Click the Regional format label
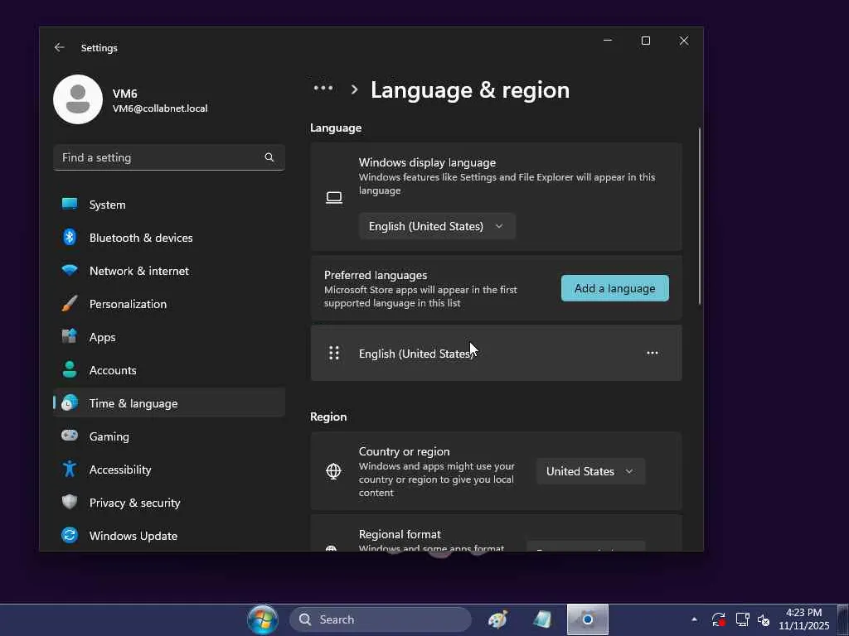Screen dimensions: 849x636 [x=400, y=534]
